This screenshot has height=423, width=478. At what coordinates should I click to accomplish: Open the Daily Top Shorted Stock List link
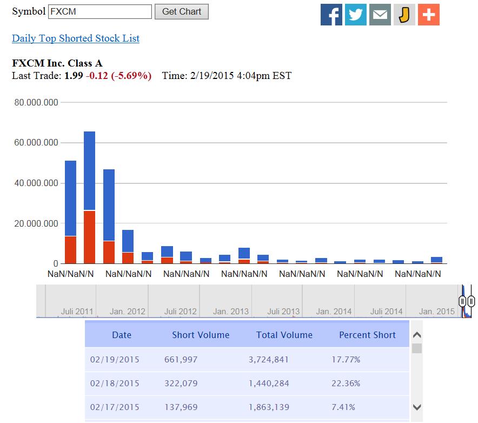75,38
